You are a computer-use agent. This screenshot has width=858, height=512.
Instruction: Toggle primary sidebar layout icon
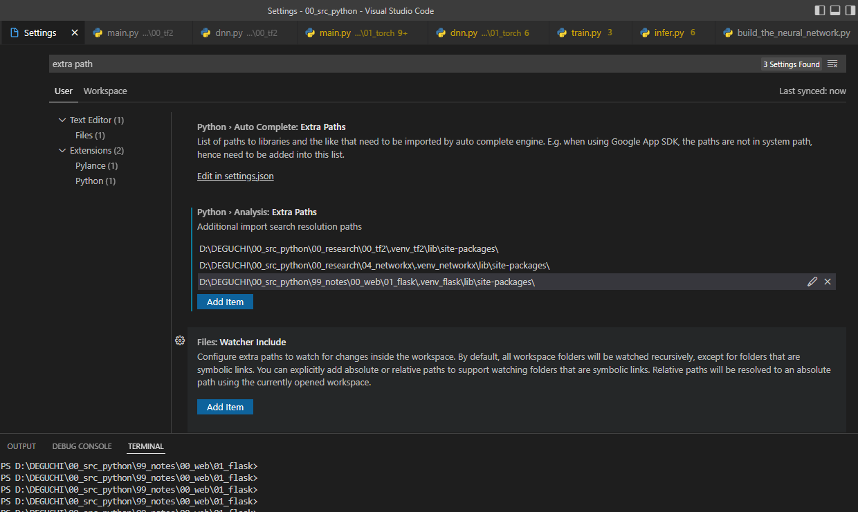[820, 10]
